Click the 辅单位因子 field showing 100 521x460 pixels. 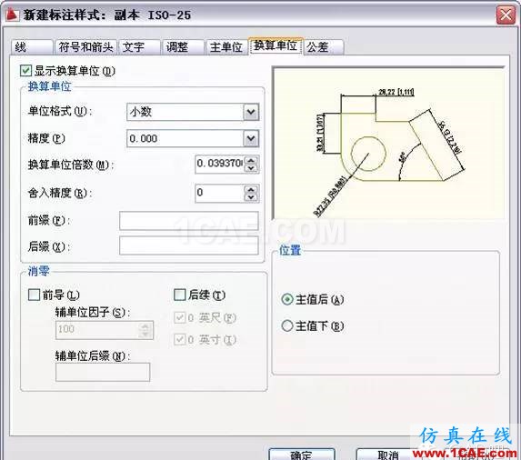coord(105,330)
